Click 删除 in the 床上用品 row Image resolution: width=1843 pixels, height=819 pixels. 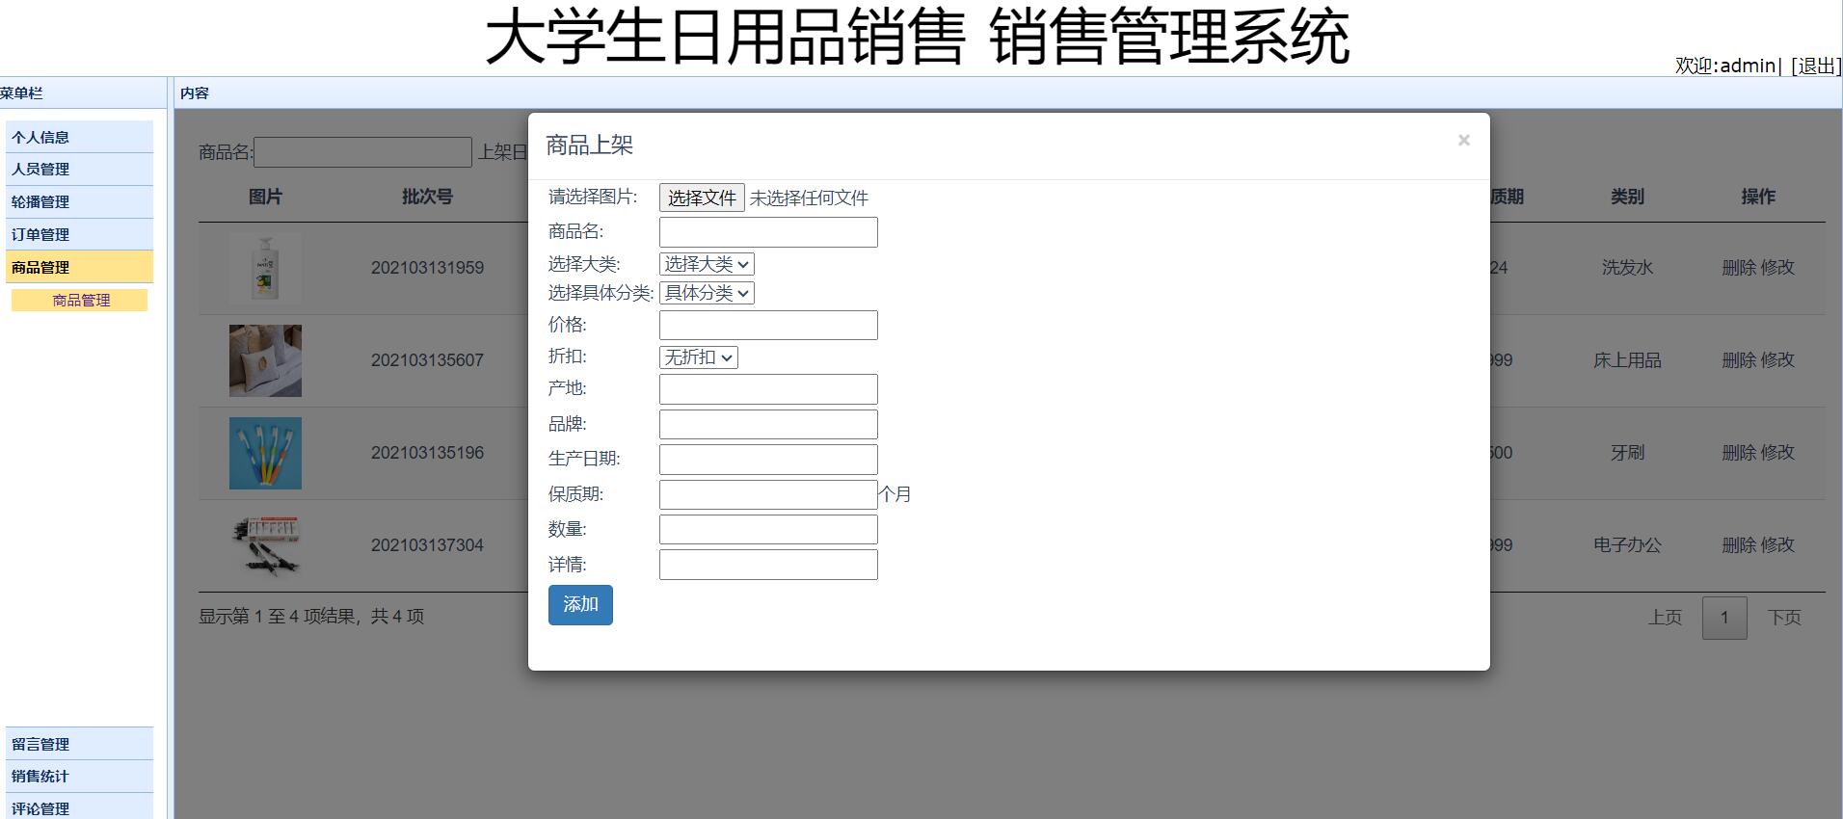(x=1739, y=360)
